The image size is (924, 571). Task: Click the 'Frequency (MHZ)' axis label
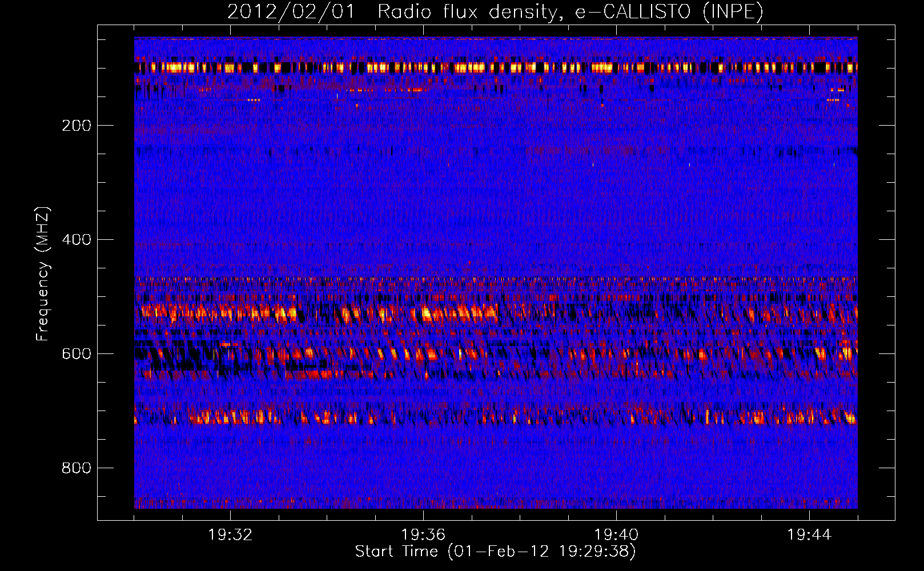tap(42, 274)
